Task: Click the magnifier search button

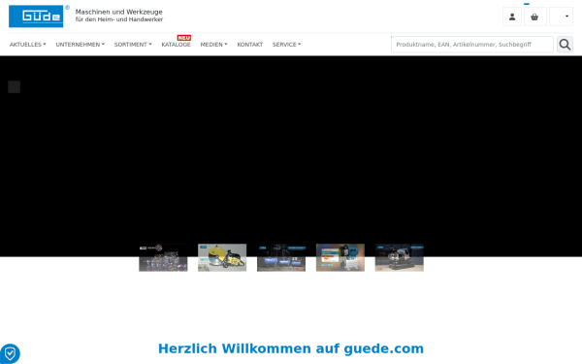Action: click(x=565, y=45)
